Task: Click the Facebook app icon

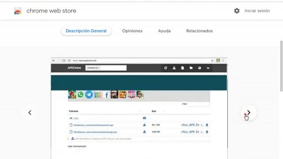Action: point(107,95)
